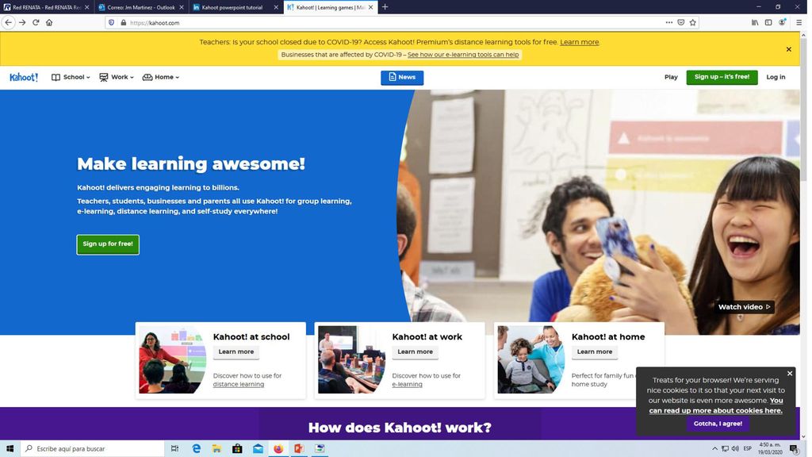Open the Firefox account icon
The height and width of the screenshot is (457, 812).
[x=783, y=22]
